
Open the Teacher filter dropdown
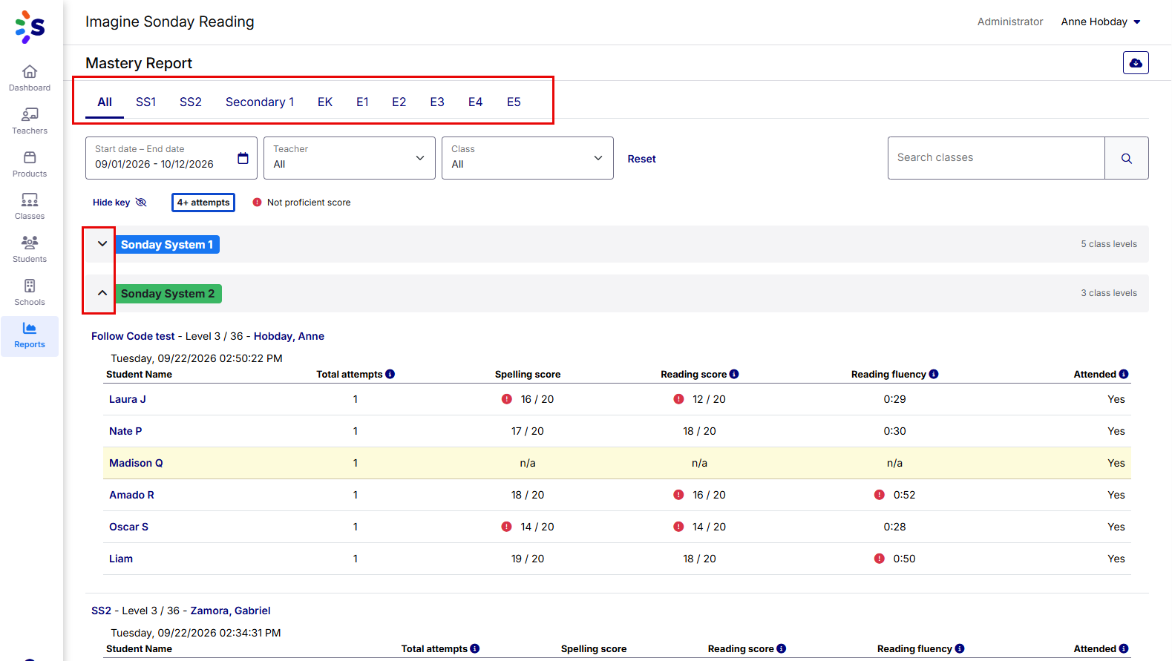(350, 158)
